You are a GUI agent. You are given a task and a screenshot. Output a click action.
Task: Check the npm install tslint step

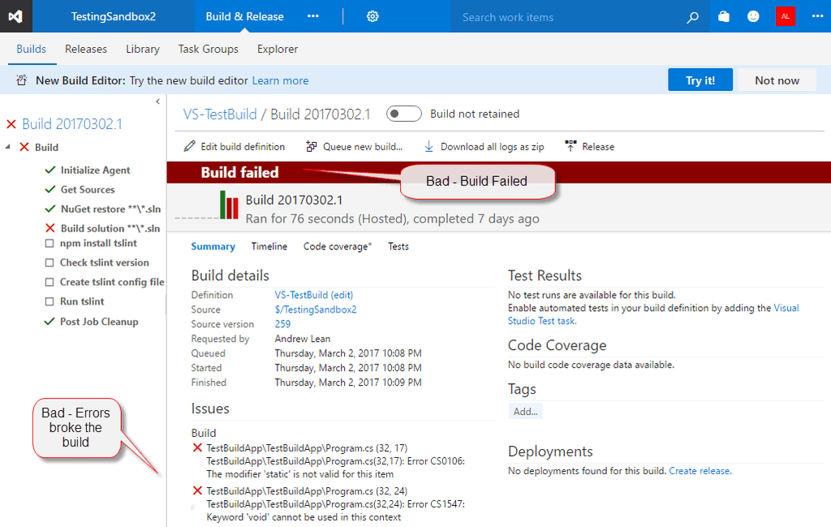click(48, 243)
